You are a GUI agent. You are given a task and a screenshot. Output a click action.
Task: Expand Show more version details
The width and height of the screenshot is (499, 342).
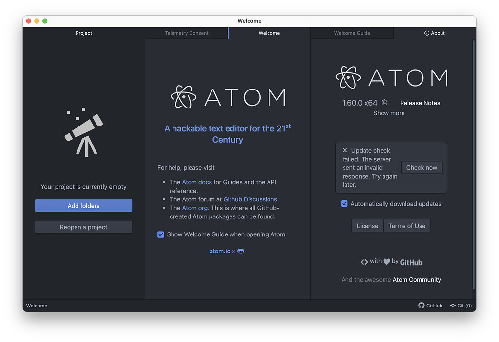pos(389,113)
